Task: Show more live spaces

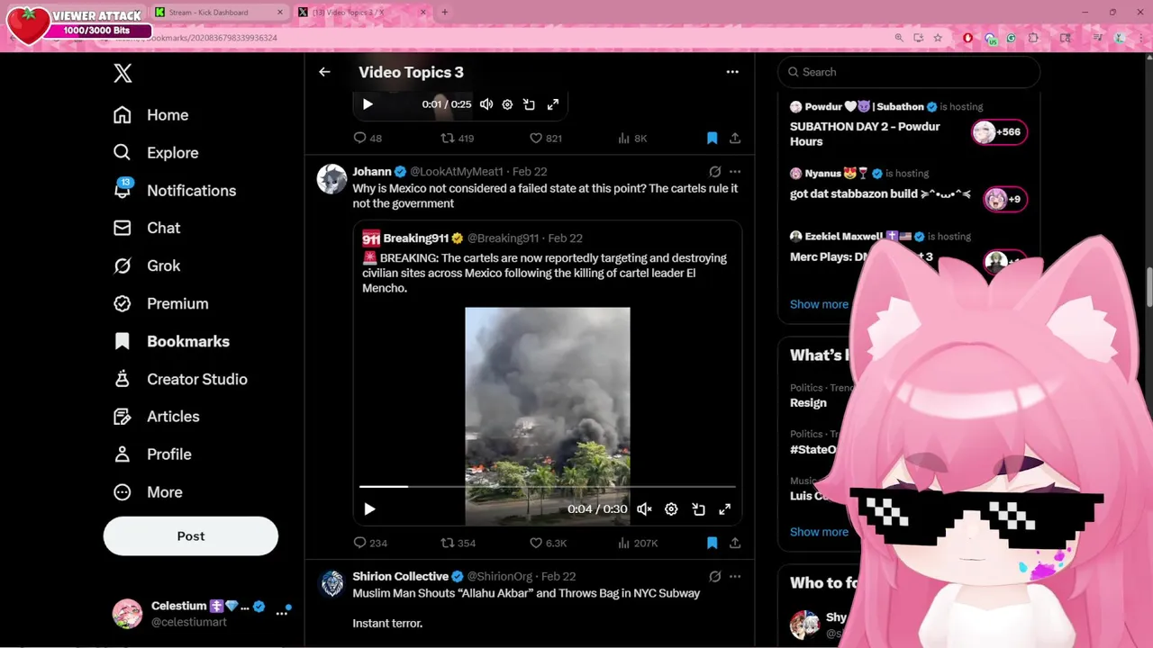Action: (x=819, y=304)
